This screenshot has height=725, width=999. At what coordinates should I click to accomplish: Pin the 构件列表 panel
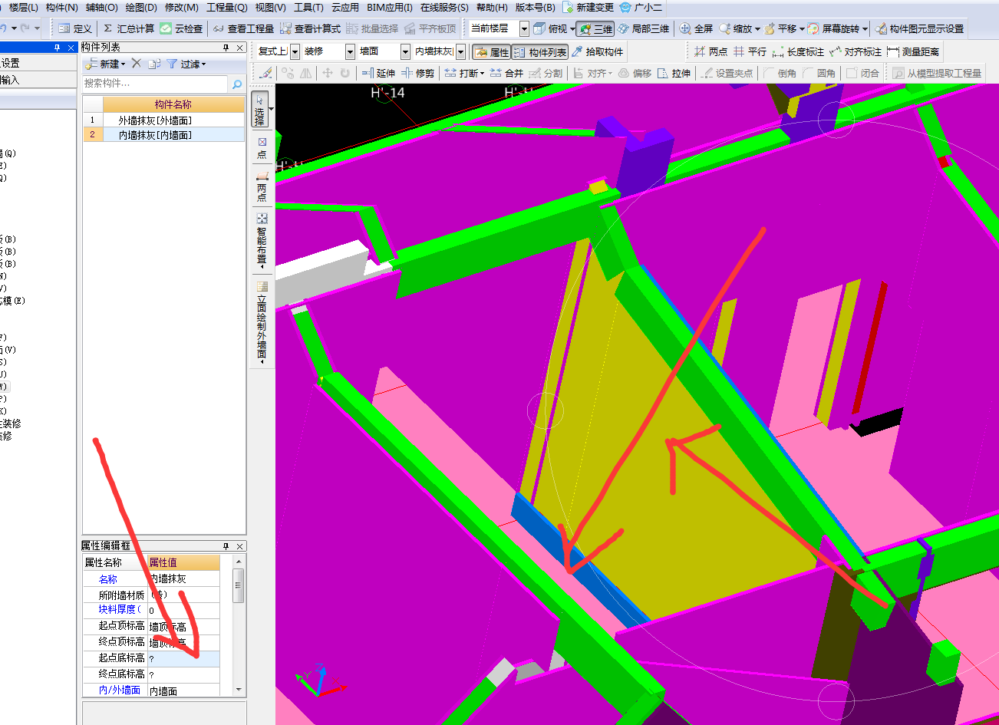tap(226, 48)
